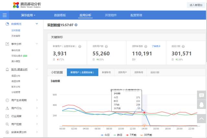
Task: Click the 数据概览 pie chart icon
Action: pos(7,24)
